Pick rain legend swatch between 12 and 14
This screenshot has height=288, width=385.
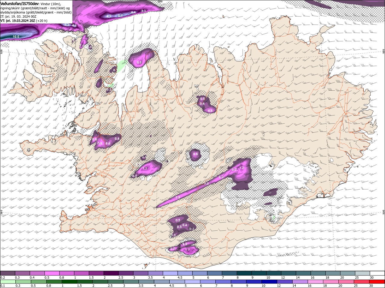click(285, 282)
